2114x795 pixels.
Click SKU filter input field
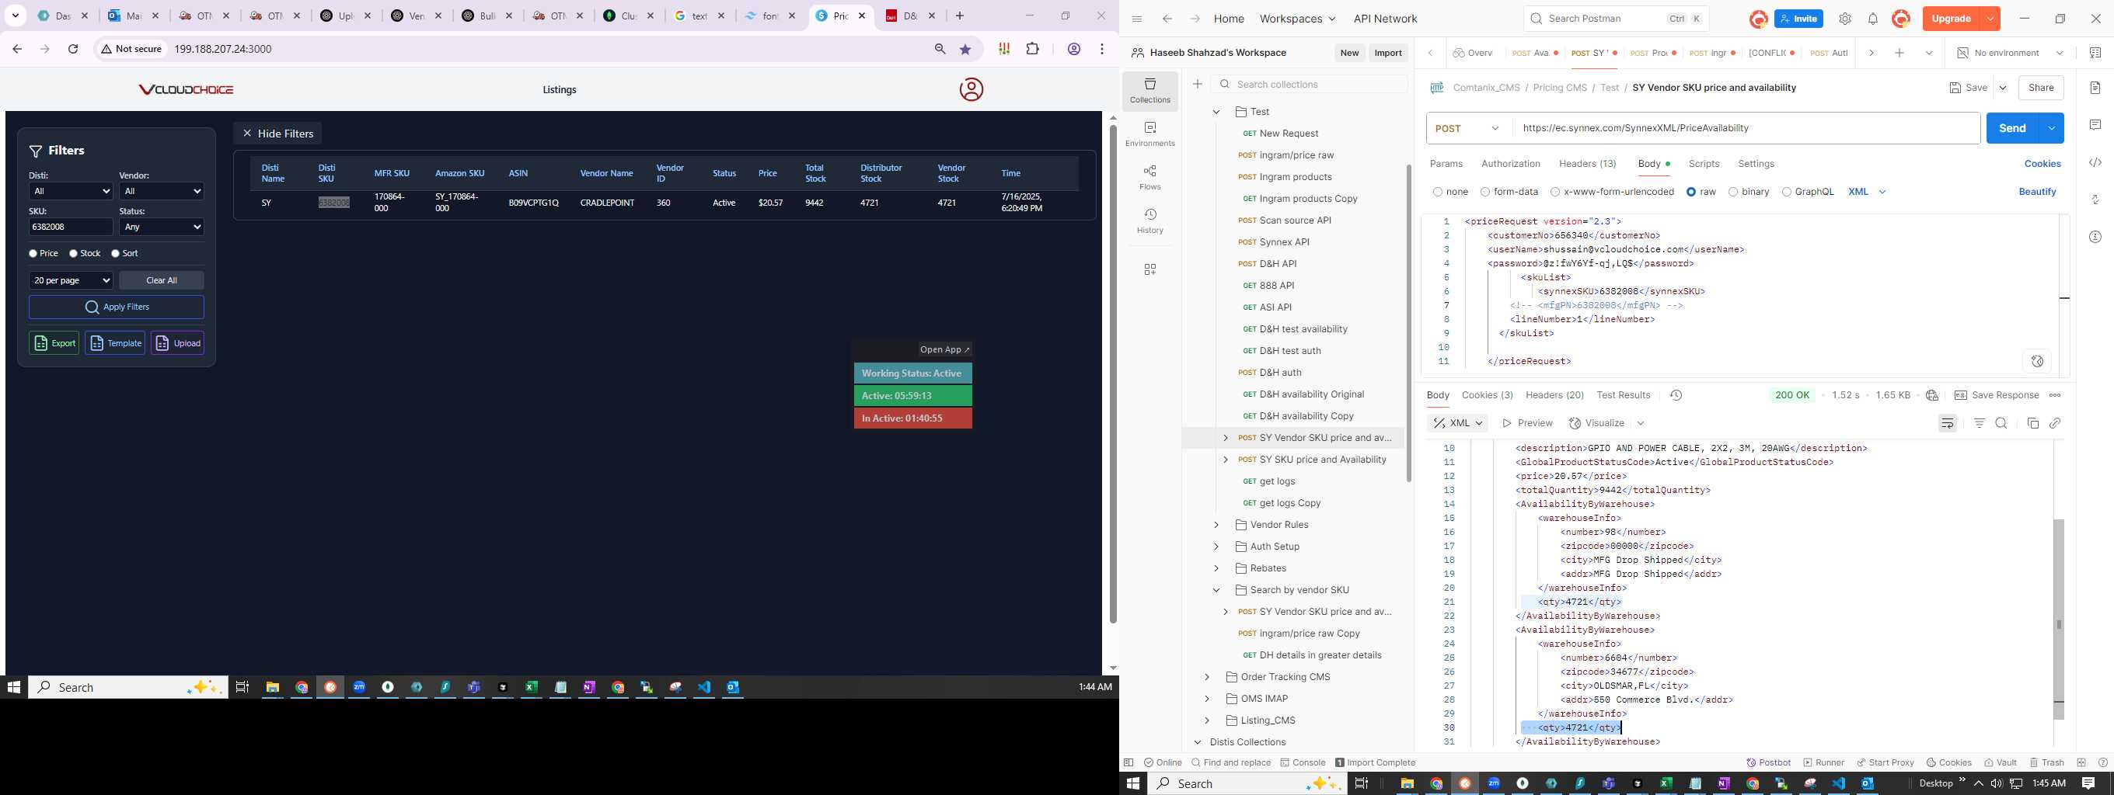tap(71, 227)
